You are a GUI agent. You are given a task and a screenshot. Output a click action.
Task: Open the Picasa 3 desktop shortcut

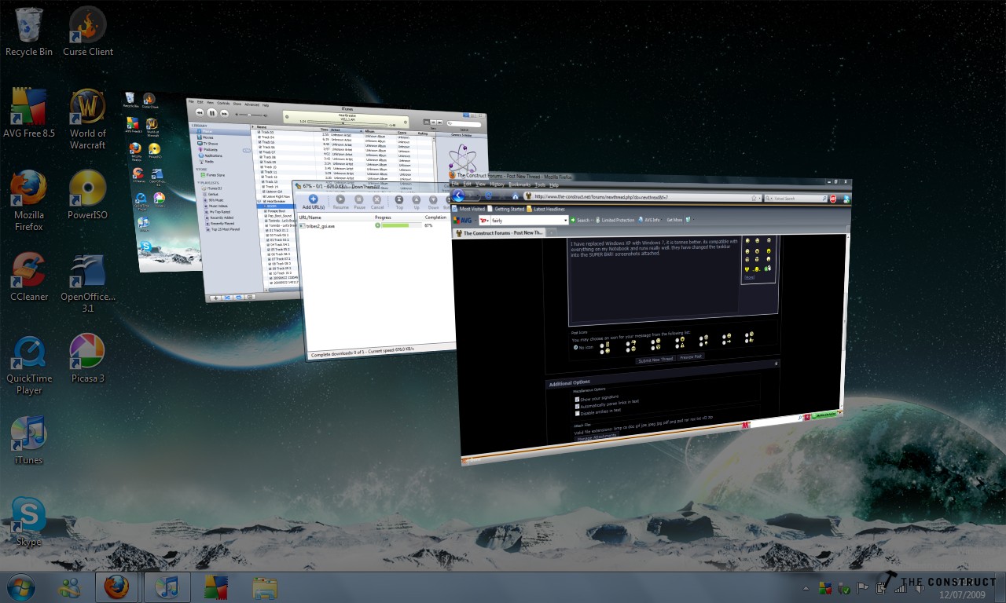point(88,358)
